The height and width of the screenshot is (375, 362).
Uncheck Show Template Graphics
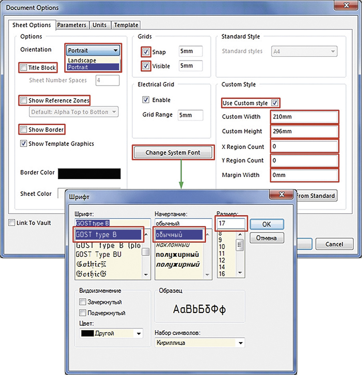(x=24, y=143)
